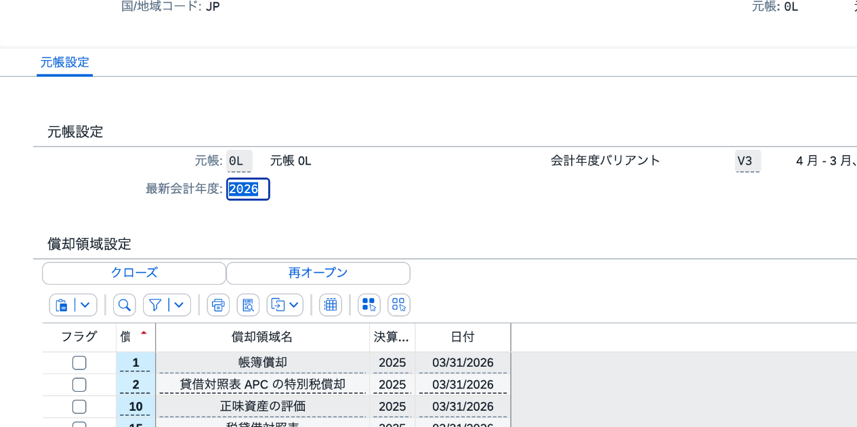The height and width of the screenshot is (427, 857).
Task: Check the flag box for 帳簿償却 row
Action: point(79,363)
